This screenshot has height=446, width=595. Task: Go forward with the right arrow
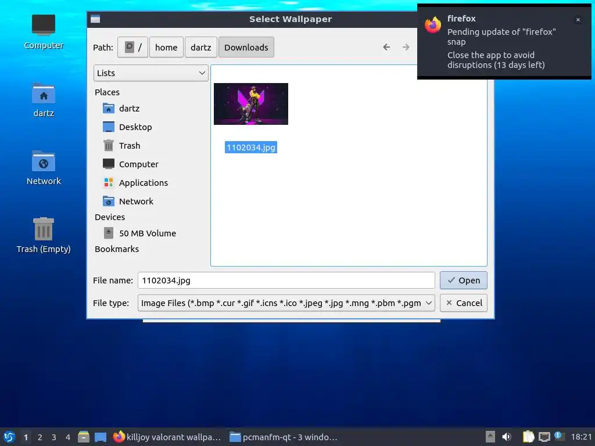coord(406,47)
